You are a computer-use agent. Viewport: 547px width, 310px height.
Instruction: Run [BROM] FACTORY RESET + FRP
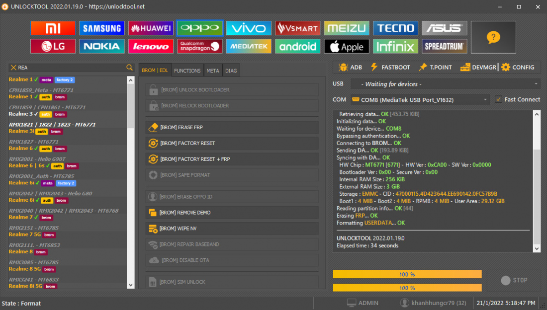[232, 159]
